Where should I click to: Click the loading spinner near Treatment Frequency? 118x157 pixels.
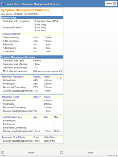[59, 78]
